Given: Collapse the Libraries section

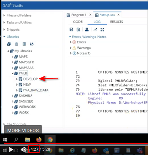Looking at the screenshot, I should click(x=5, y=37).
